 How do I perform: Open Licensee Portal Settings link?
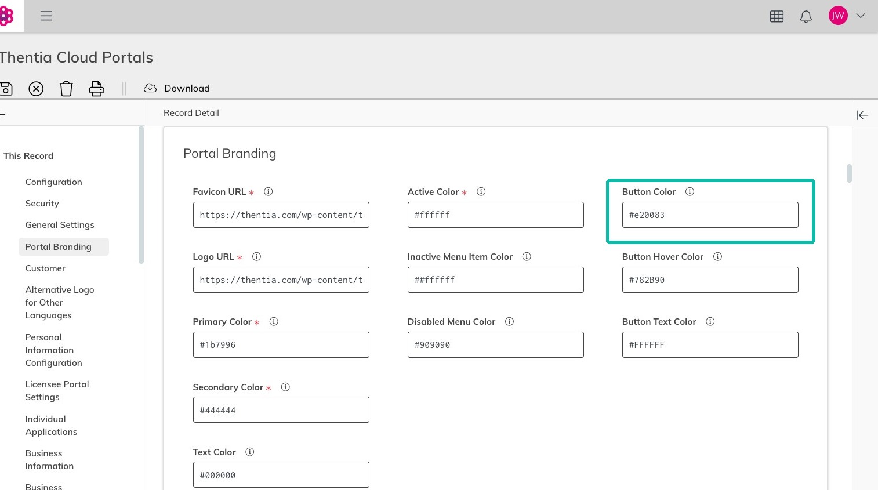57,390
